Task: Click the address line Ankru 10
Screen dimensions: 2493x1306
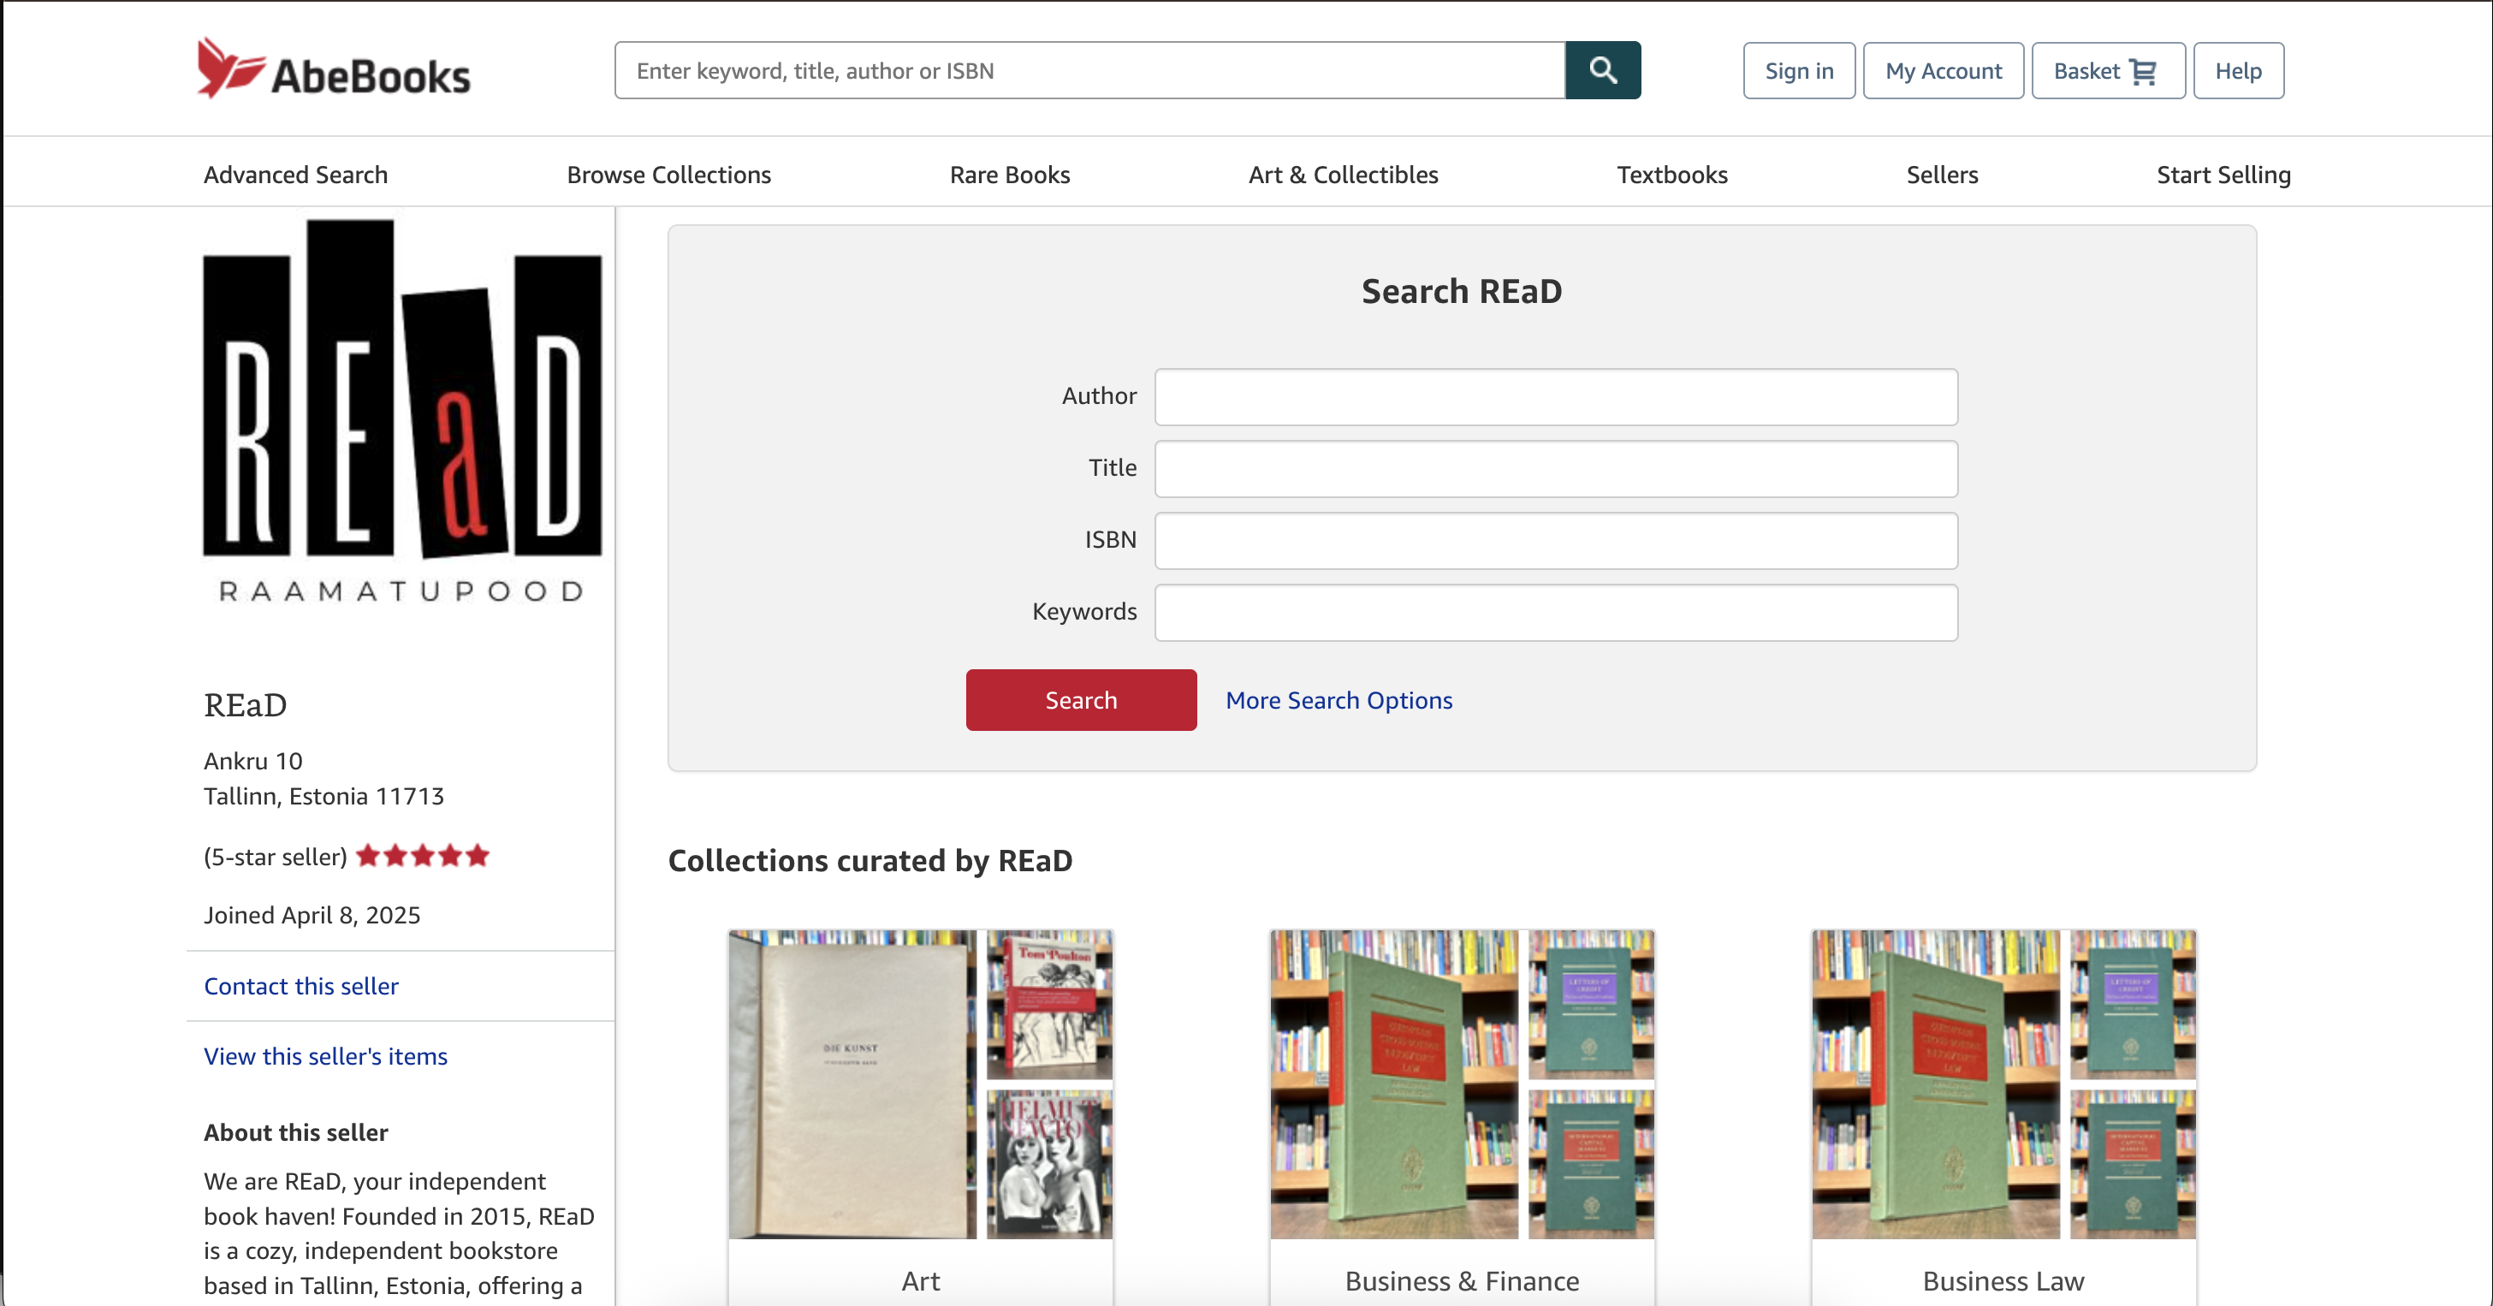Action: [252, 761]
